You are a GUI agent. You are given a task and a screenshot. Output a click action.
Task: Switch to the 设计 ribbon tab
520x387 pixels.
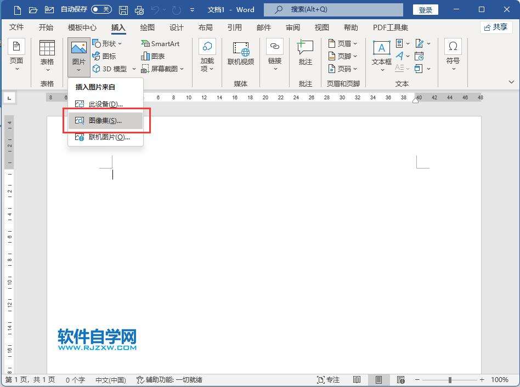177,27
